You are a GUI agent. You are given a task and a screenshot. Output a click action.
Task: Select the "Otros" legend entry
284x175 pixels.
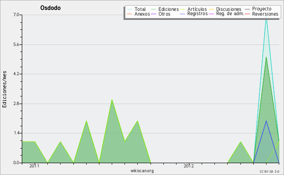pyautogui.click(x=164, y=14)
